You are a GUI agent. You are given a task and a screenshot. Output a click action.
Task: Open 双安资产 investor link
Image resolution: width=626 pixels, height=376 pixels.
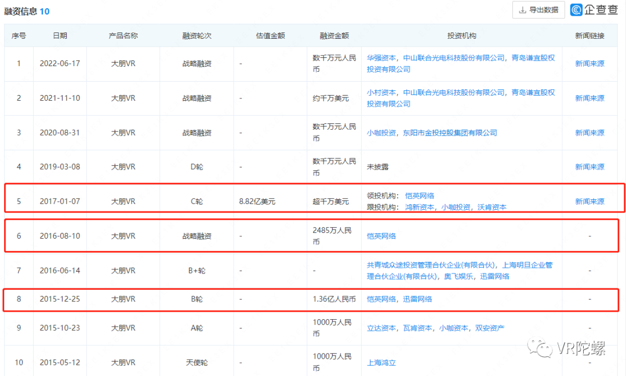tap(490, 328)
